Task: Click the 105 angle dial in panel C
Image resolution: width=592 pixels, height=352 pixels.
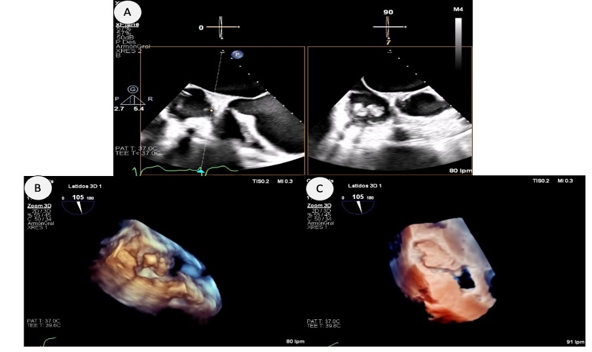Action: click(358, 207)
